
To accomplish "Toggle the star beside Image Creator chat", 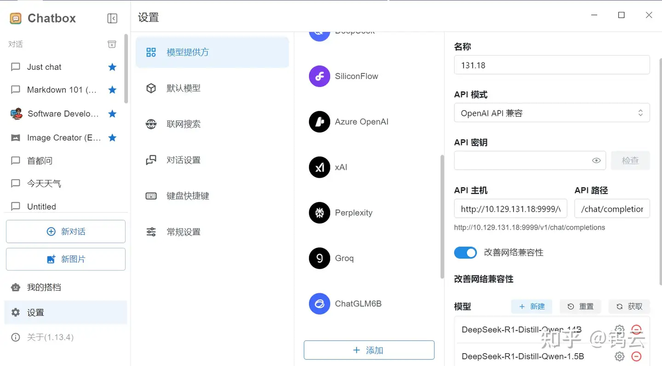I will [x=112, y=138].
